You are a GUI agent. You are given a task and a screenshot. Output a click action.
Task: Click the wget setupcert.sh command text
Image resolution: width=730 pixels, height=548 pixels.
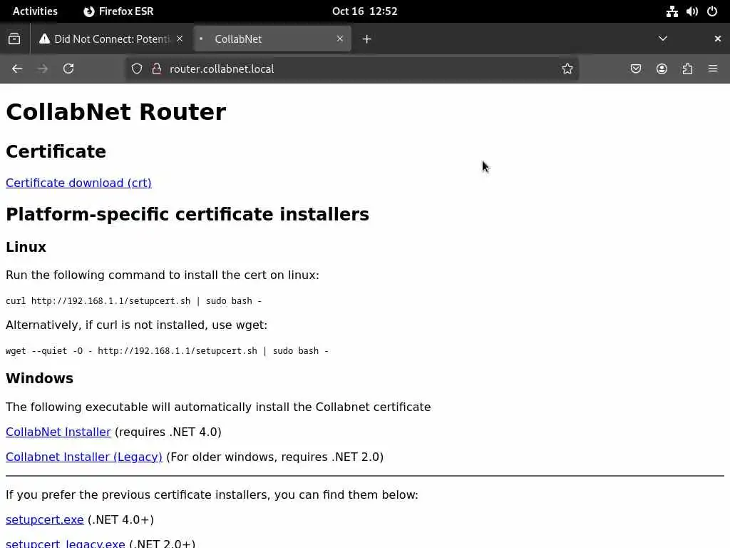point(167,351)
